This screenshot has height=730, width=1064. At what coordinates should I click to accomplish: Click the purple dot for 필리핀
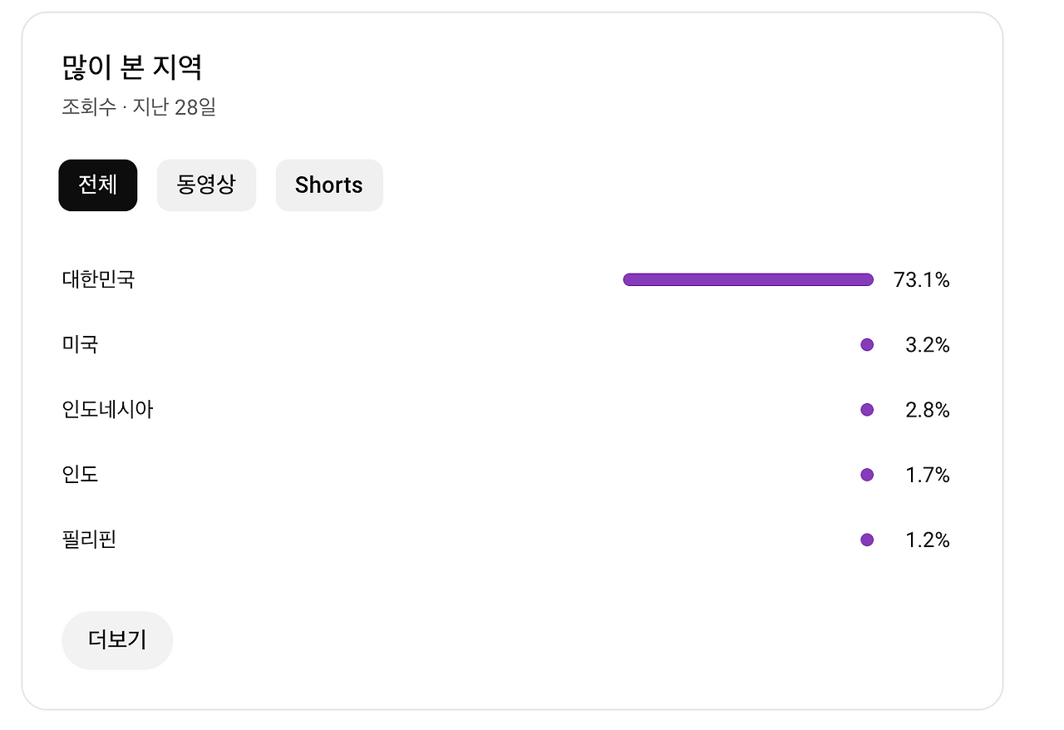pyautogui.click(x=867, y=540)
